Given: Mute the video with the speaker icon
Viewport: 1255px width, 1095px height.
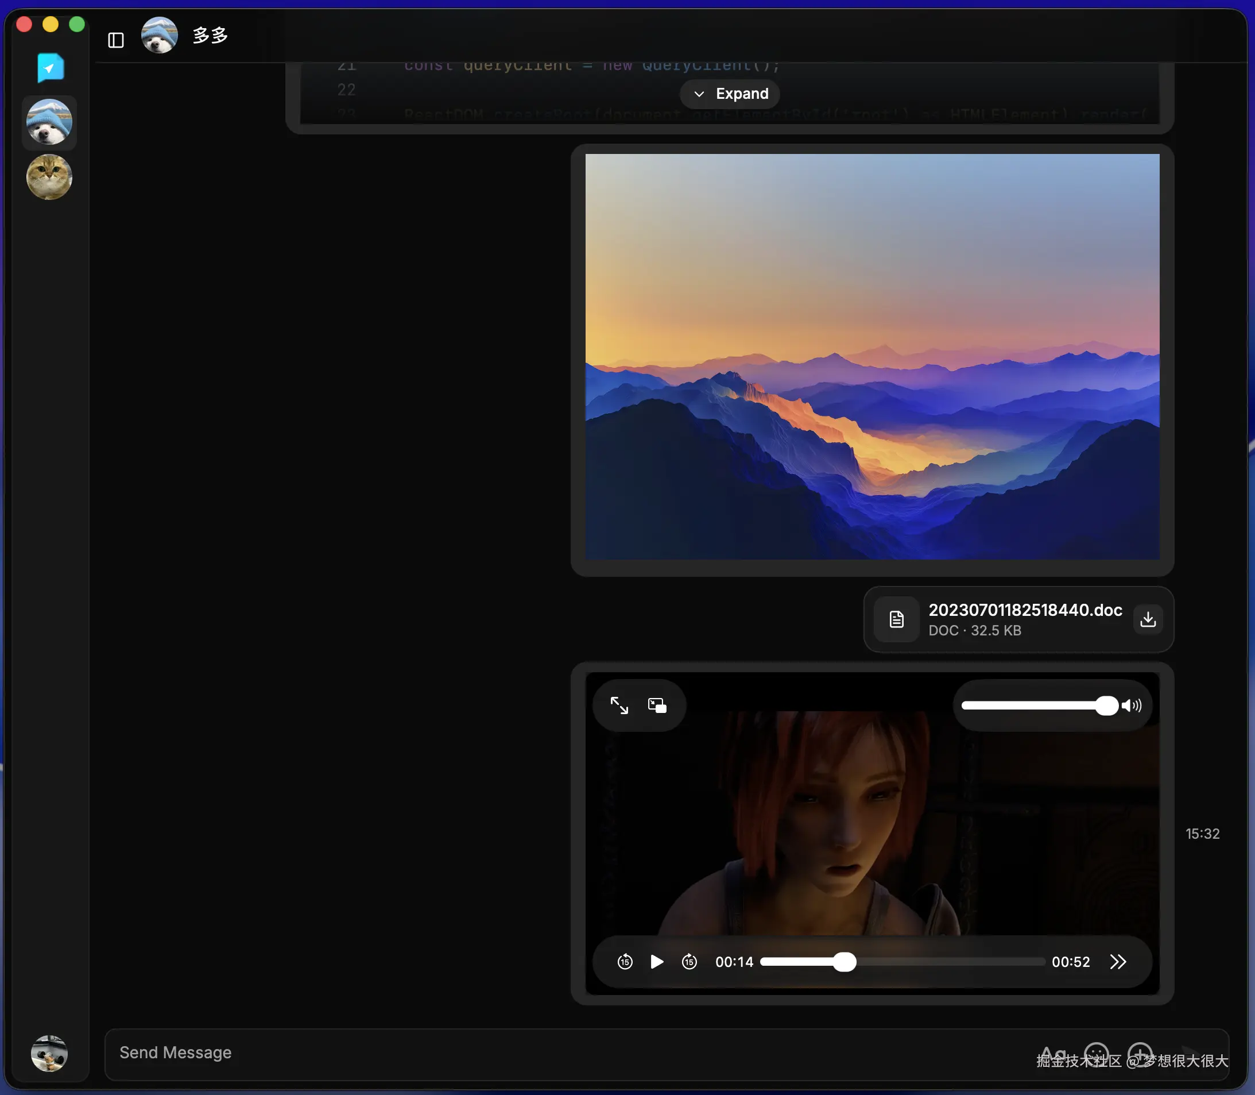Looking at the screenshot, I should pyautogui.click(x=1132, y=705).
